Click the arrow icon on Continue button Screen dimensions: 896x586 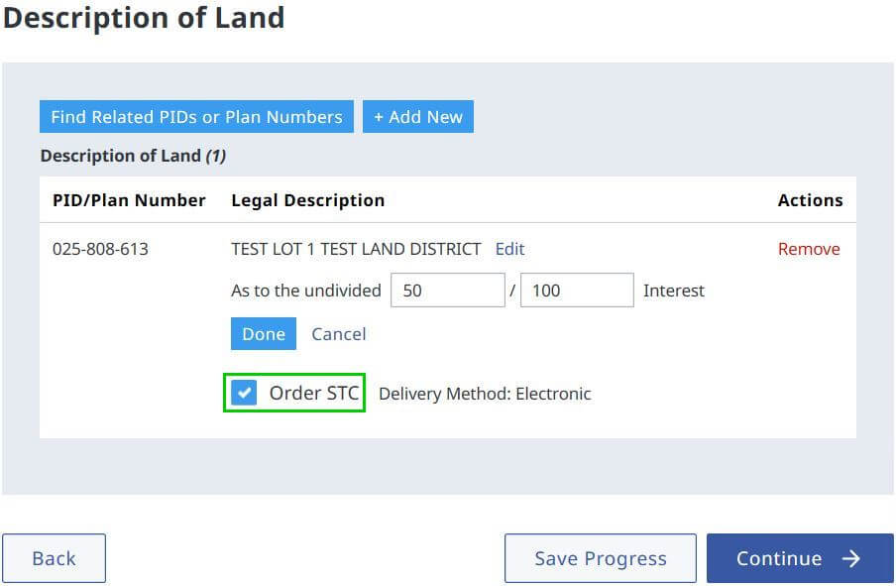(x=850, y=558)
